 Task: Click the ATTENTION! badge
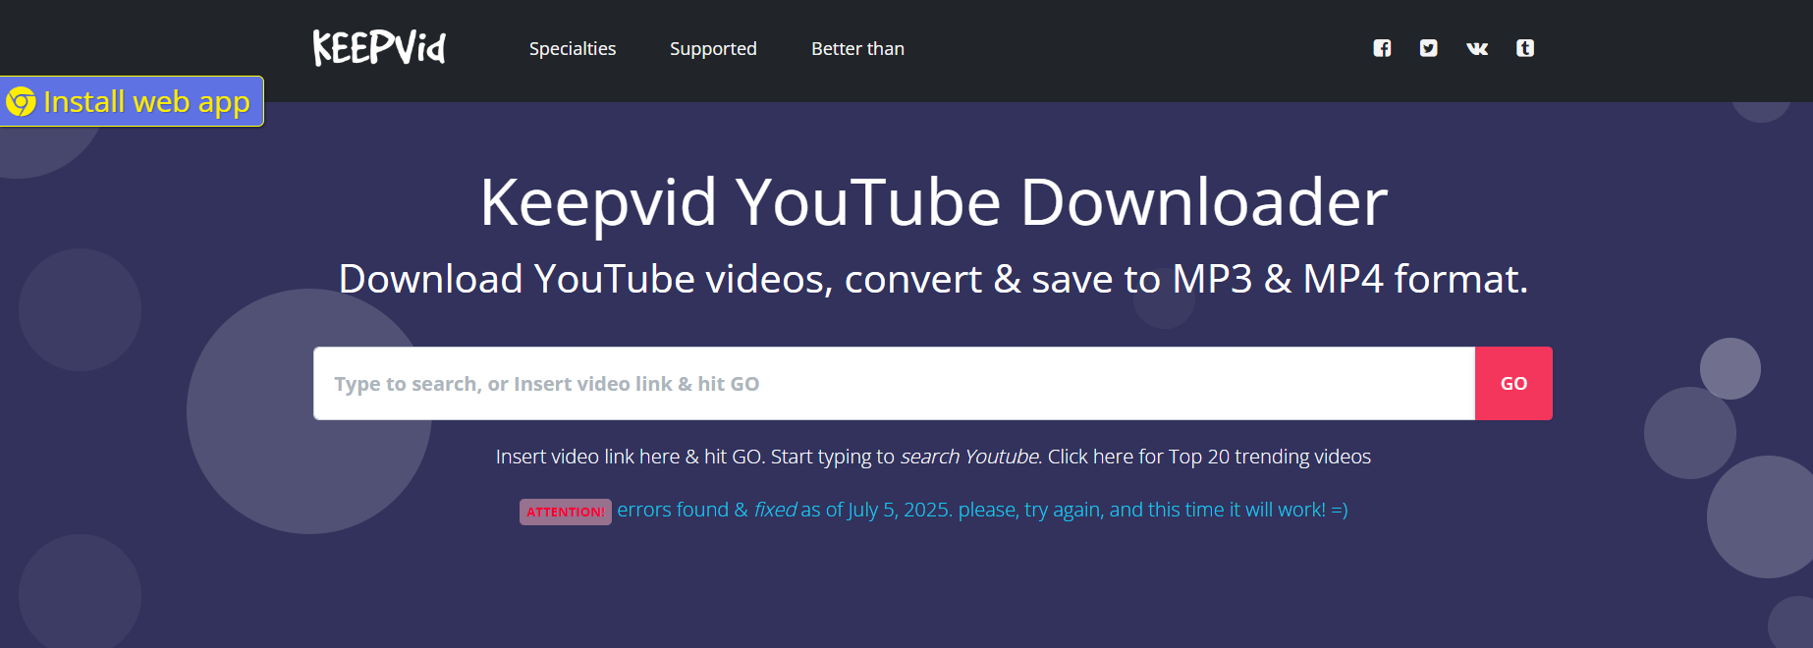[566, 512]
